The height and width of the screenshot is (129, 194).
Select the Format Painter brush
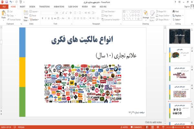coord(8,20)
